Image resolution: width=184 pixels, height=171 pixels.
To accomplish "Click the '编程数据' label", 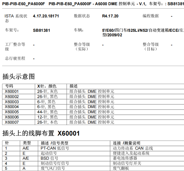I will (x=151, y=16).
